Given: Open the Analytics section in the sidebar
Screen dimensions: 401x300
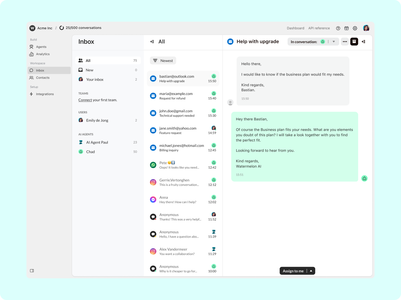Looking at the screenshot, I should point(43,54).
